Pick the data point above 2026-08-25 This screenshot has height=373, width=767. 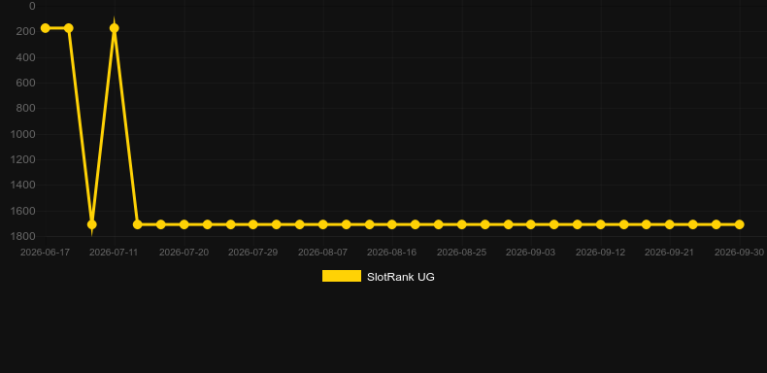pos(462,224)
